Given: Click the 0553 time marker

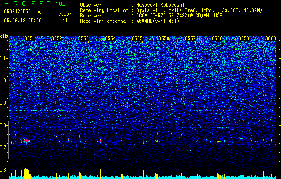Looking at the screenshot, I should point(84,38).
